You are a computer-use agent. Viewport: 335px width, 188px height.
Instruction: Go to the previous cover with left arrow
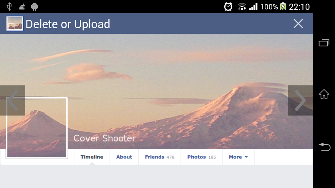[x=12, y=100]
